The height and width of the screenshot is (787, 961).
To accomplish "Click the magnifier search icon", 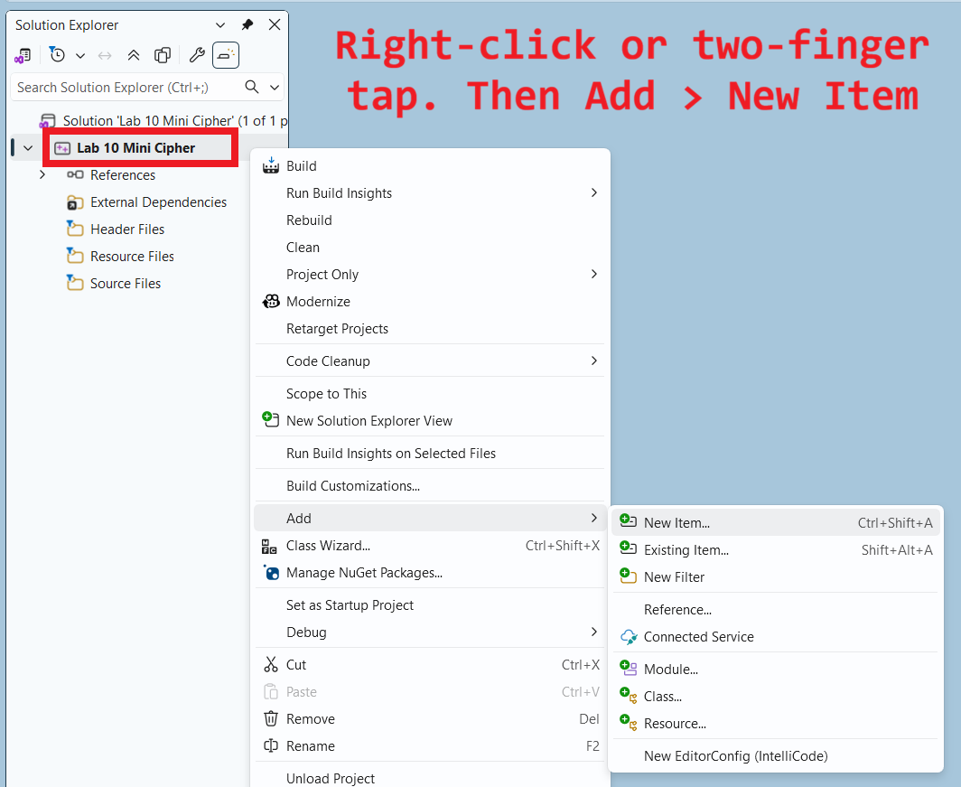I will point(253,87).
